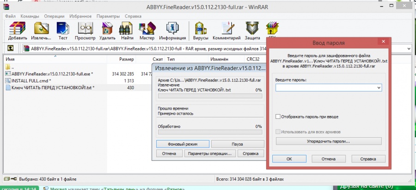The image size is (416, 190).
Task: Click the Защита (Protect) shield icon
Action: tap(252, 31)
